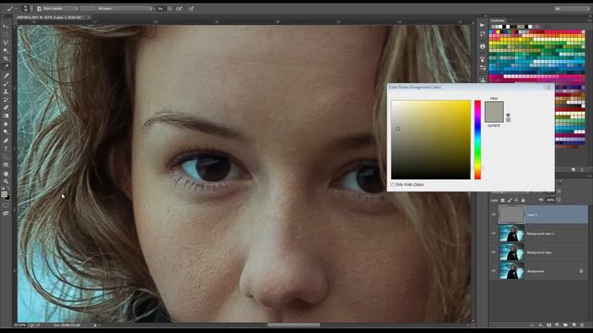
Task: Select the Background layer thumbnail
Action: pos(511,271)
